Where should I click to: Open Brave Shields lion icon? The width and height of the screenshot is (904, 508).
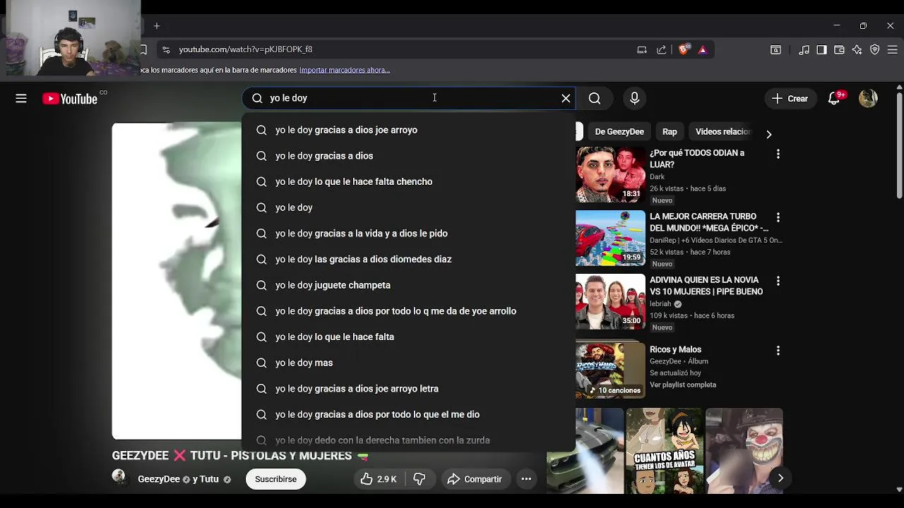point(683,49)
